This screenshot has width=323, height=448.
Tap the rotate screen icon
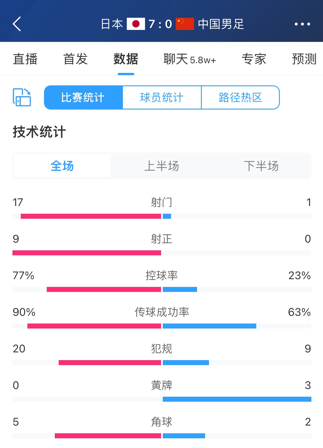click(22, 97)
